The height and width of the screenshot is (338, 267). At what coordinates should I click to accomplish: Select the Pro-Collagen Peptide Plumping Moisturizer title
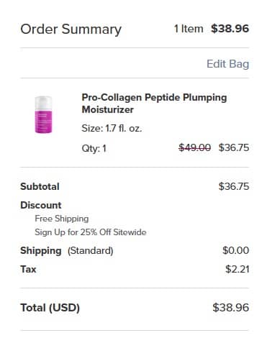[x=154, y=104]
